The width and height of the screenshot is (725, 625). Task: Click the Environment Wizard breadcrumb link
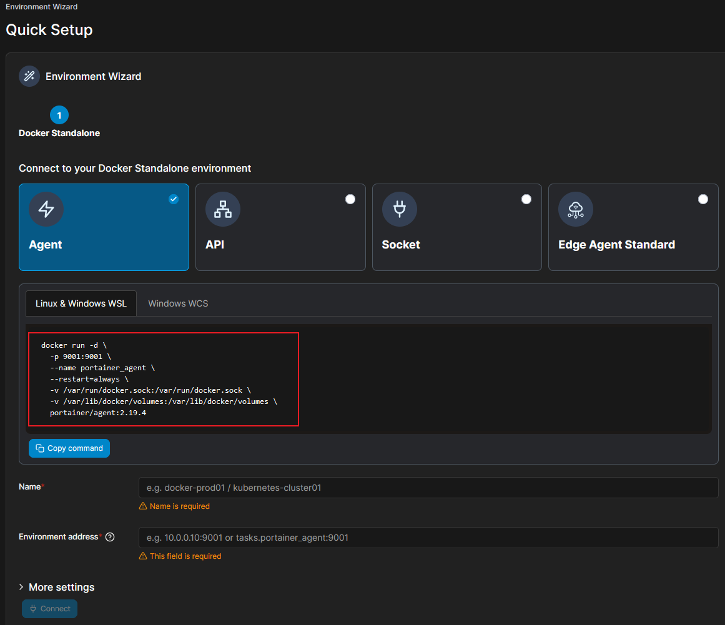(x=42, y=7)
